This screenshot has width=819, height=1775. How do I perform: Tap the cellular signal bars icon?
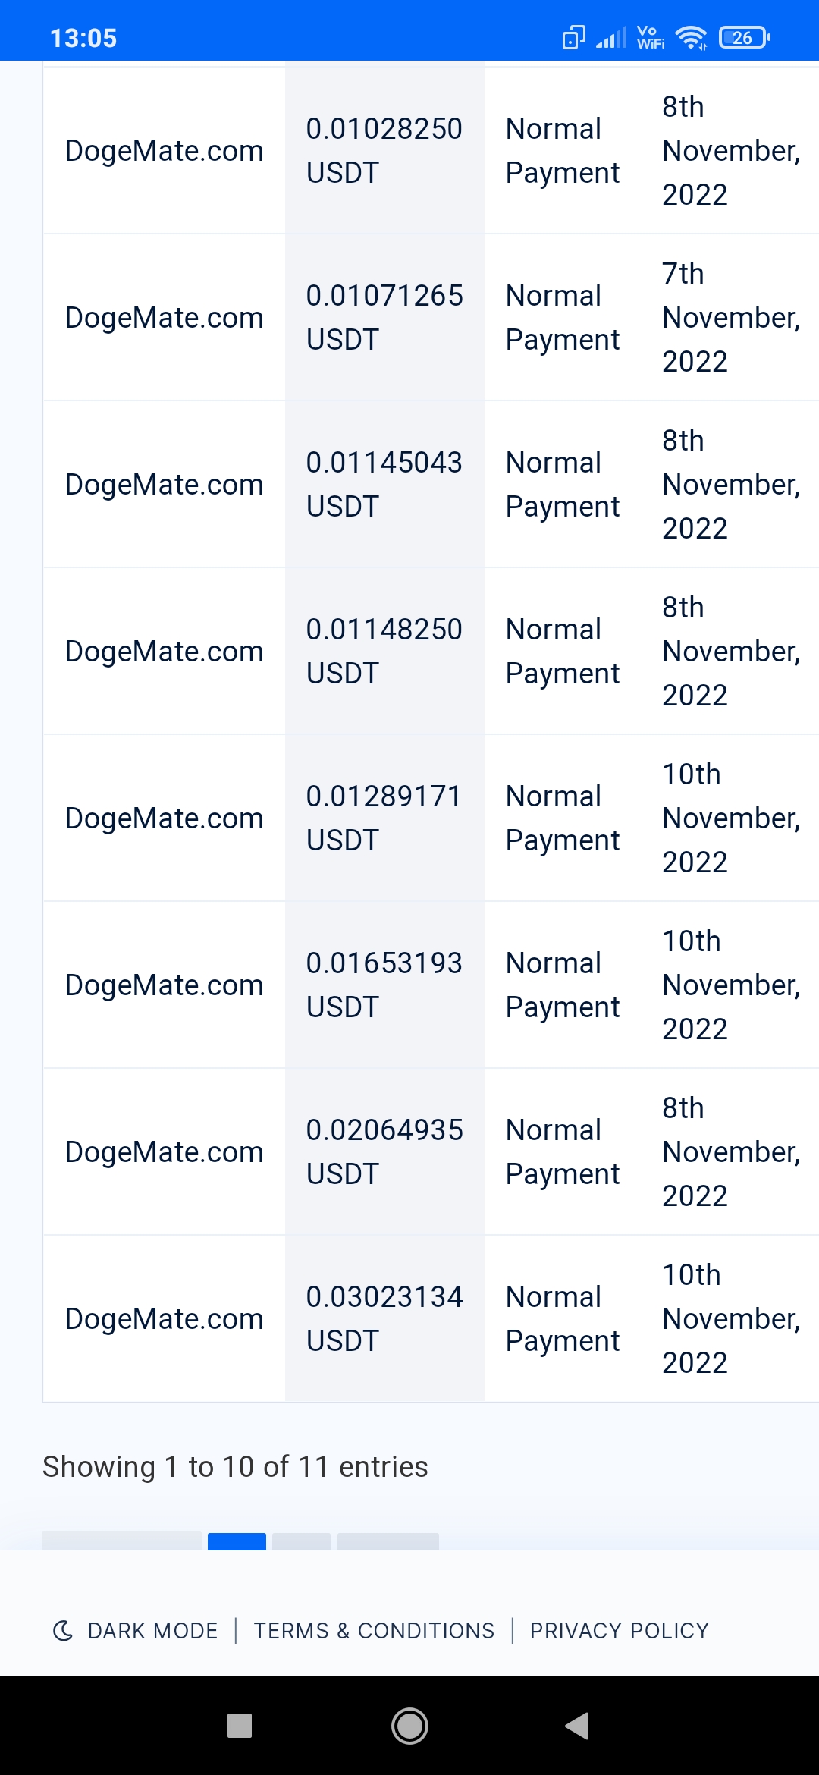pos(611,37)
